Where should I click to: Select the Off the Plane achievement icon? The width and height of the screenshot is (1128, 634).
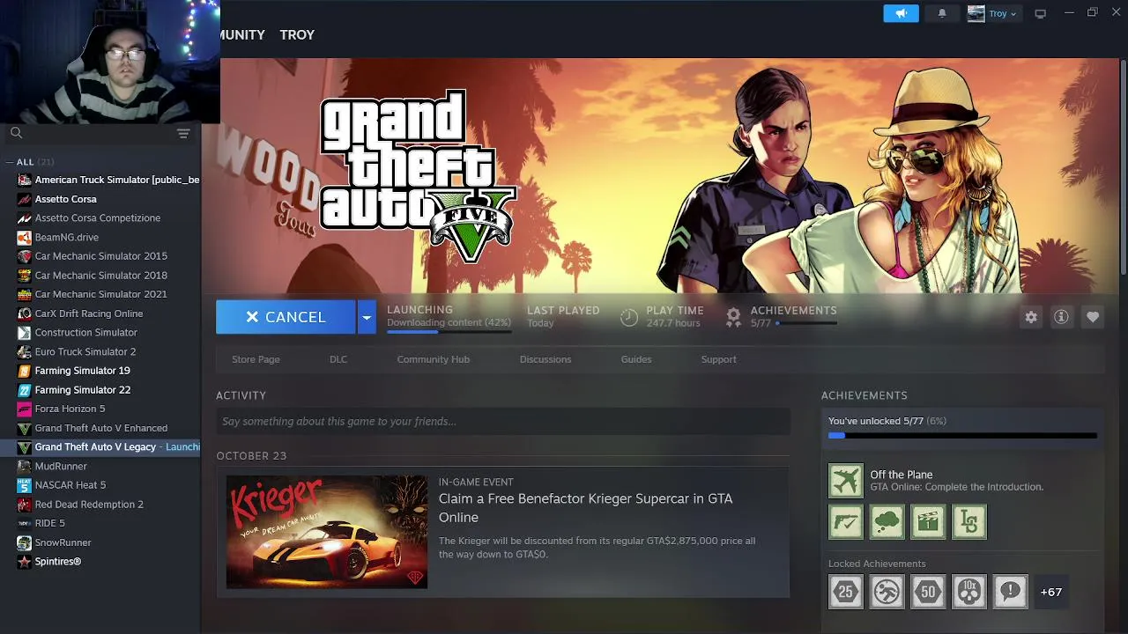845,481
